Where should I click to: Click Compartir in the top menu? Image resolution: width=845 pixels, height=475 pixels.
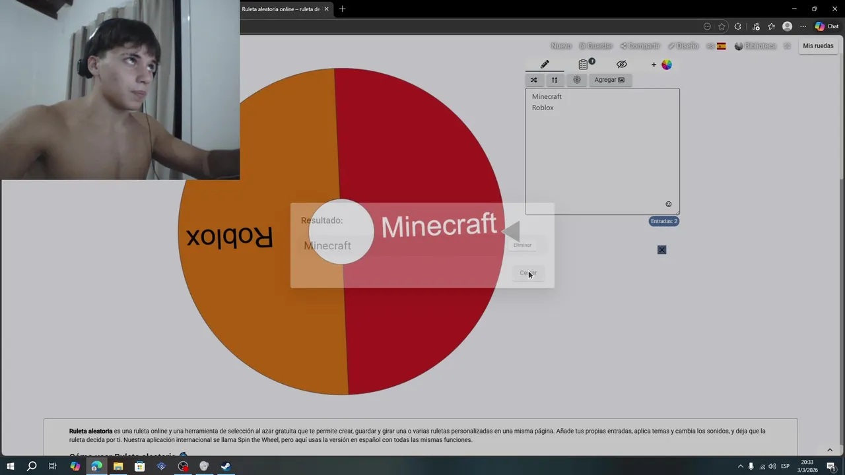click(640, 46)
